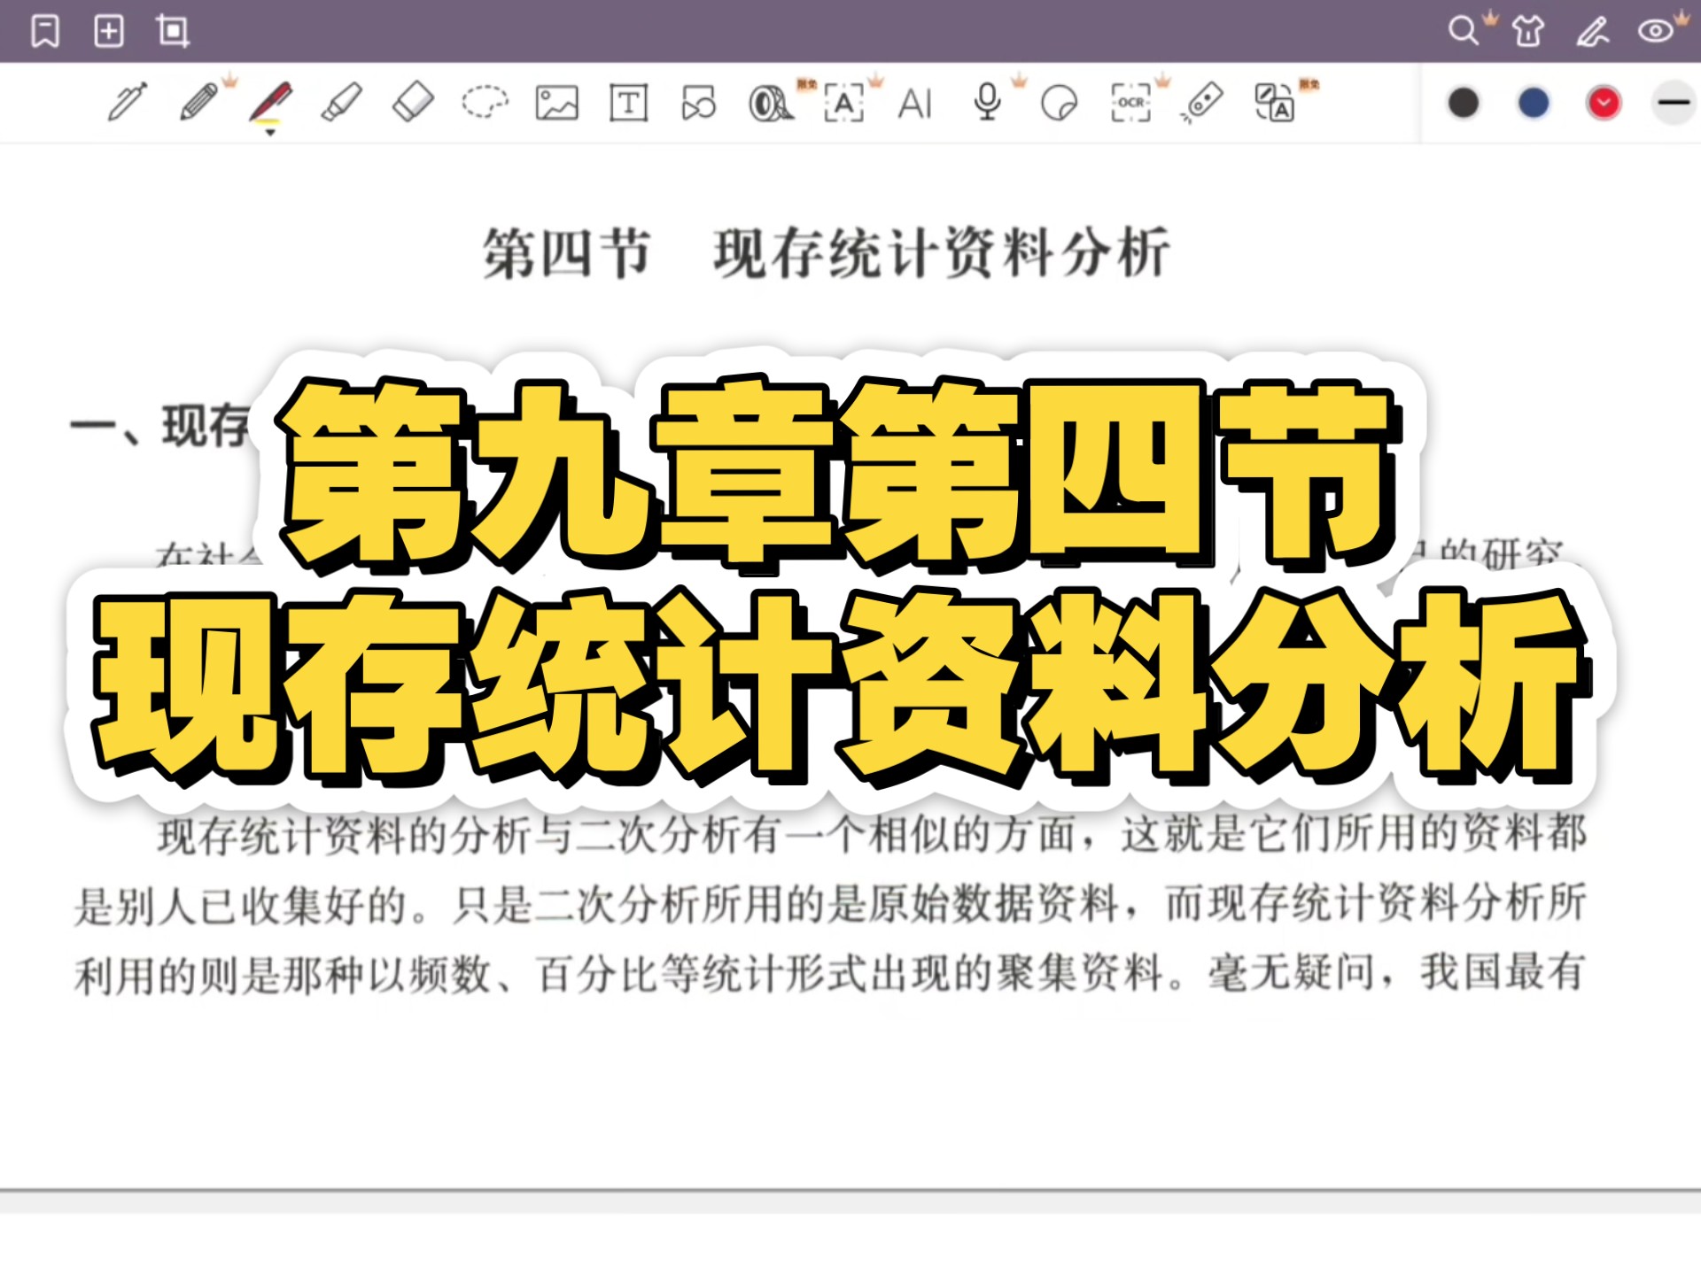This screenshot has width=1701, height=1275.
Task: Activate the OCR scan tool
Action: click(1130, 104)
